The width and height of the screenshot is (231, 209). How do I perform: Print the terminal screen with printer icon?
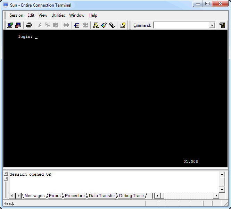click(29, 25)
